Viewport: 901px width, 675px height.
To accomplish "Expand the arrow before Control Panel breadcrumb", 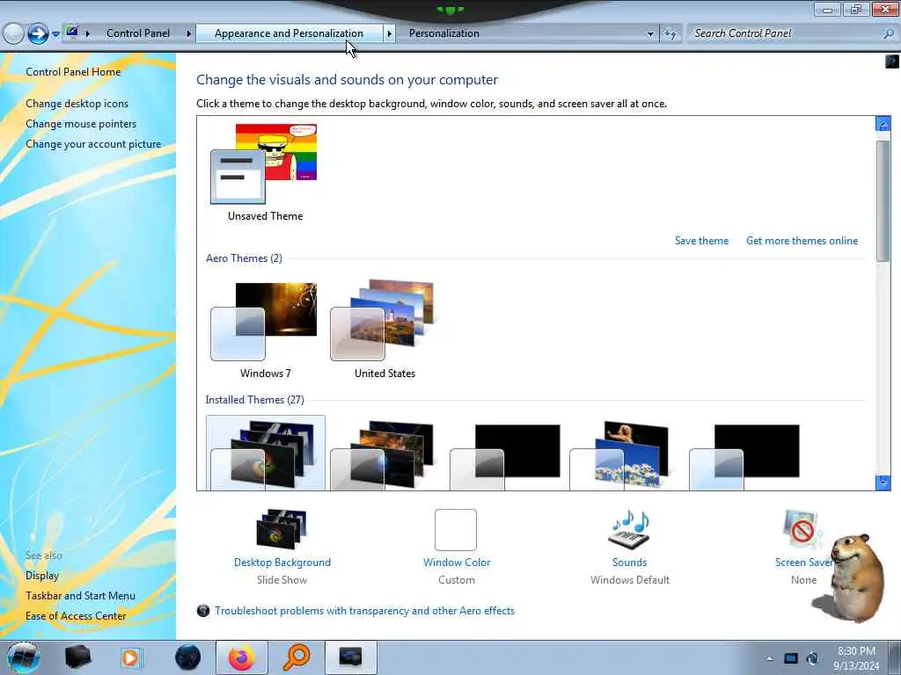I will [x=88, y=33].
